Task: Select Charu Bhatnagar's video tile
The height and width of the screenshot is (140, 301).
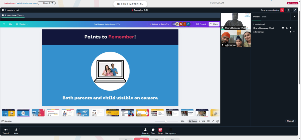Action: pyautogui.click(x=236, y=21)
